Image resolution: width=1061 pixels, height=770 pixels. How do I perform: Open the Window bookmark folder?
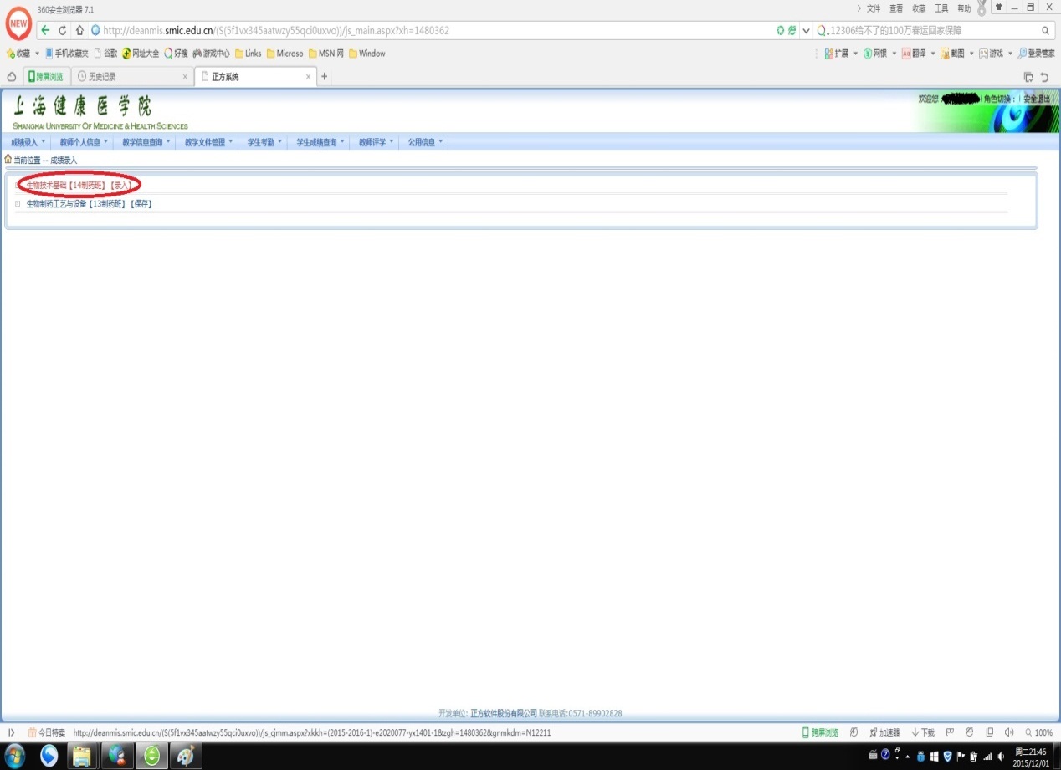367,54
